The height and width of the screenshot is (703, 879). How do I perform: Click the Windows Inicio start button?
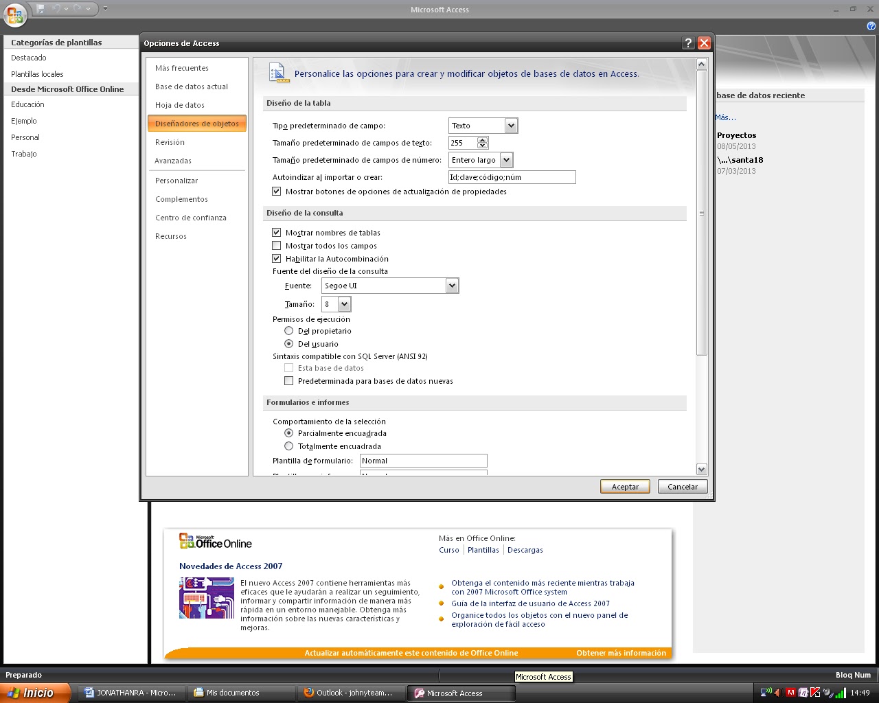(35, 693)
